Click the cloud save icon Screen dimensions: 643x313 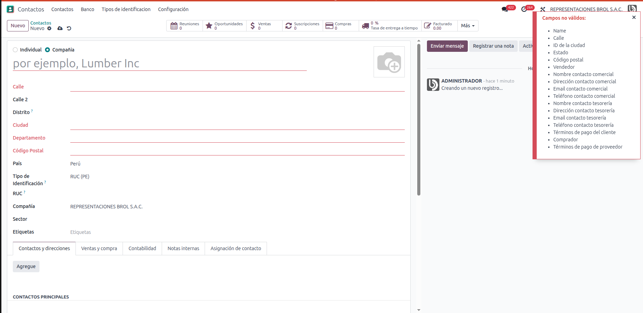tap(60, 28)
